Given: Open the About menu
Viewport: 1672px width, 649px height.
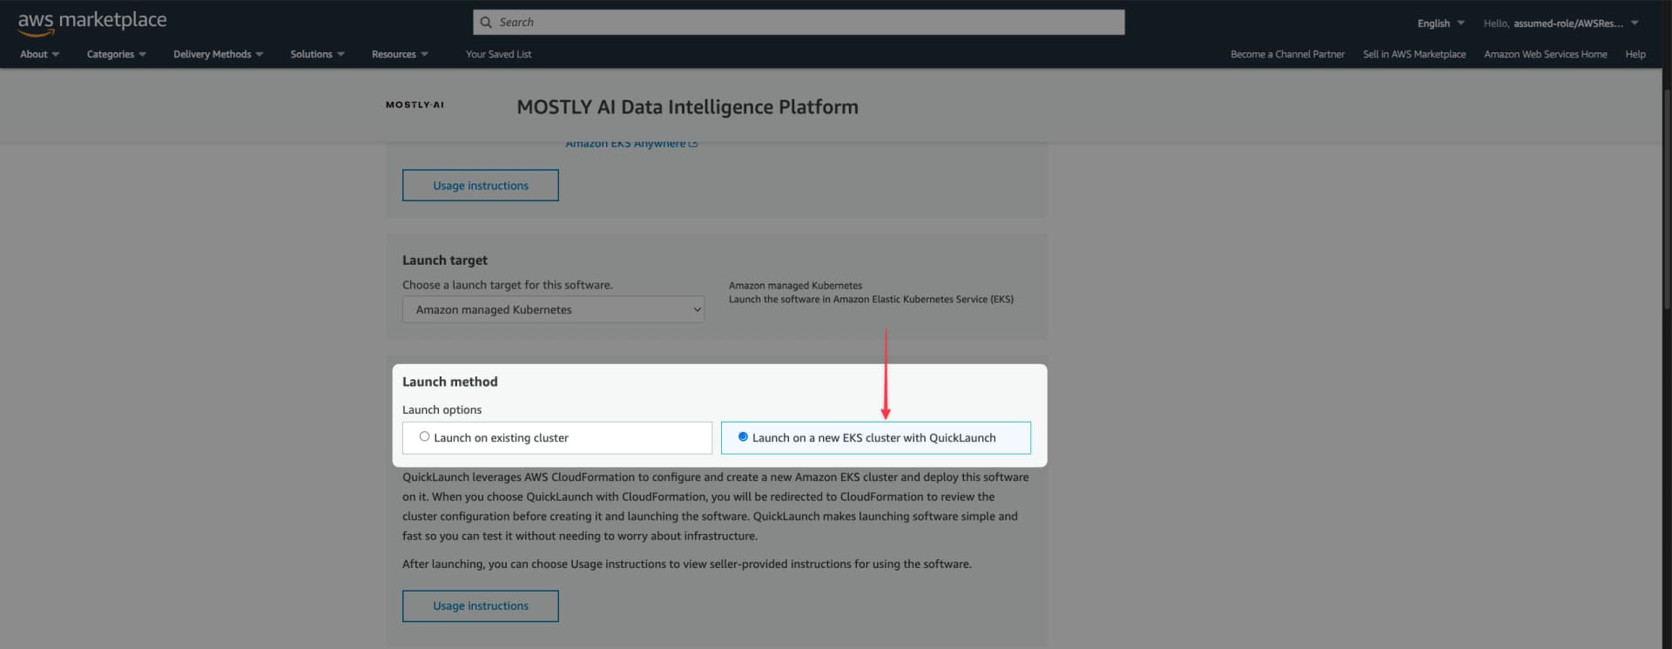Looking at the screenshot, I should click(x=40, y=54).
